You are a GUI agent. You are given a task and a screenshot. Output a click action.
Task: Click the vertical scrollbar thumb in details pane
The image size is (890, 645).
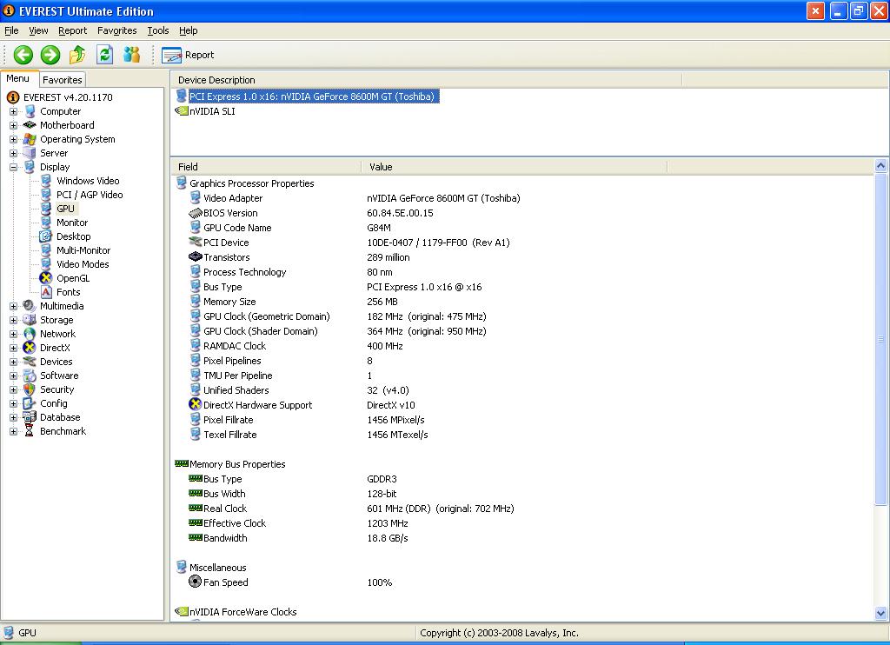tap(881, 339)
